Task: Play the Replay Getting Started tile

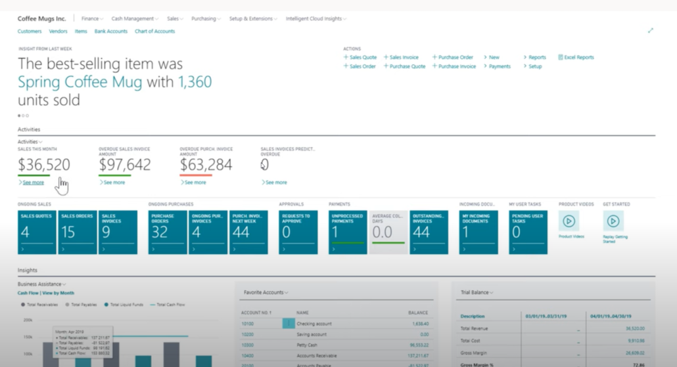Action: (x=613, y=221)
